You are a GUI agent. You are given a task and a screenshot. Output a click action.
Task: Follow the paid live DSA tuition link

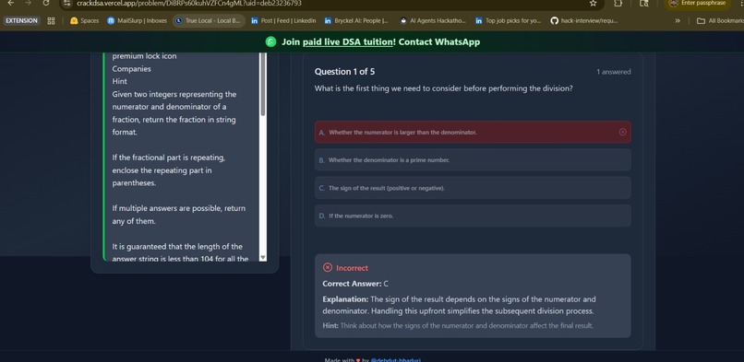tap(348, 41)
